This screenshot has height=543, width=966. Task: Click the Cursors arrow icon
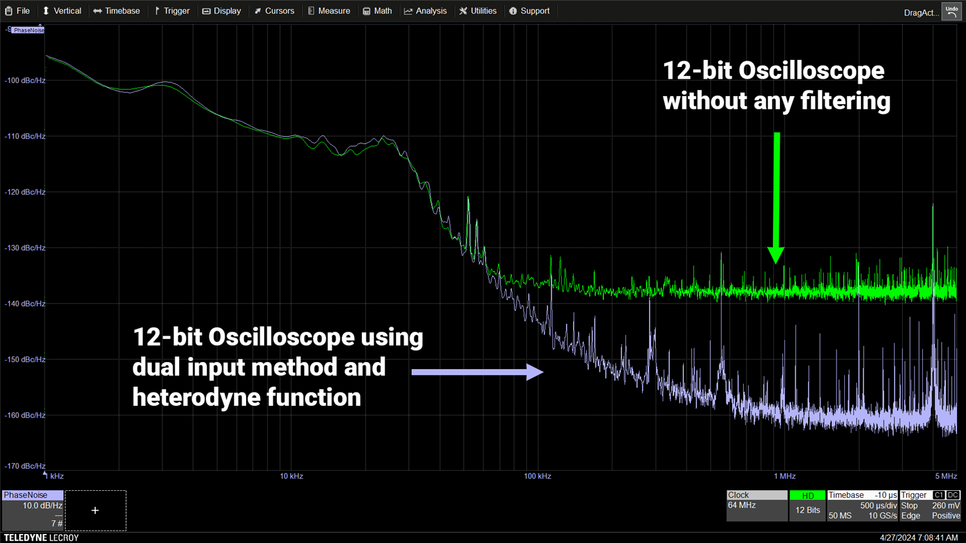[258, 11]
